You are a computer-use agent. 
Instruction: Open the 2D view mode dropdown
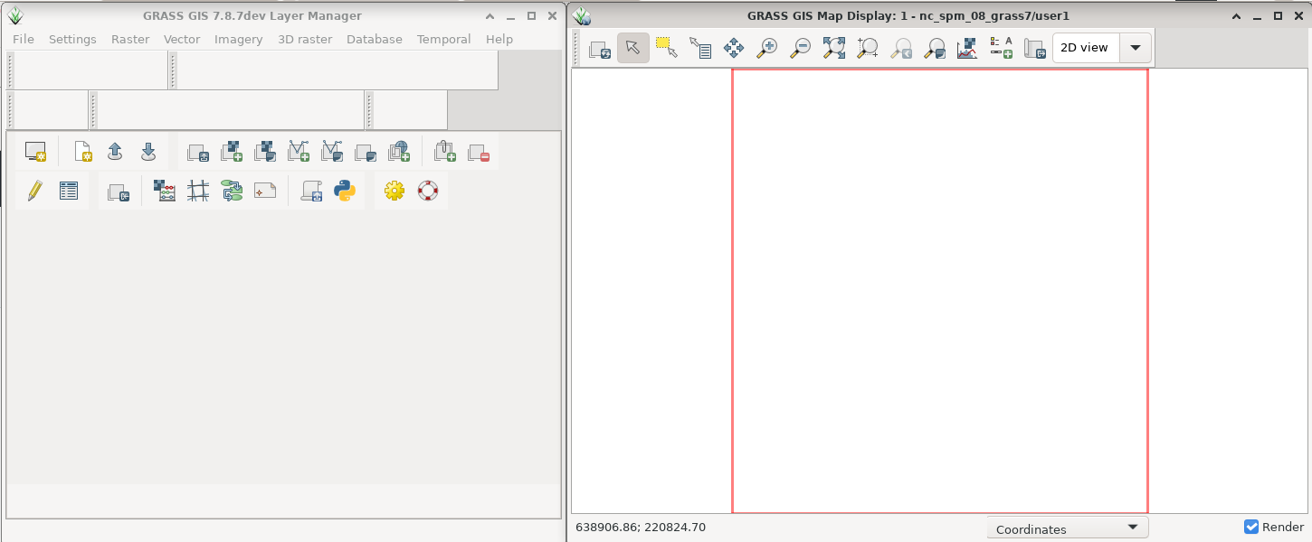pos(1102,48)
